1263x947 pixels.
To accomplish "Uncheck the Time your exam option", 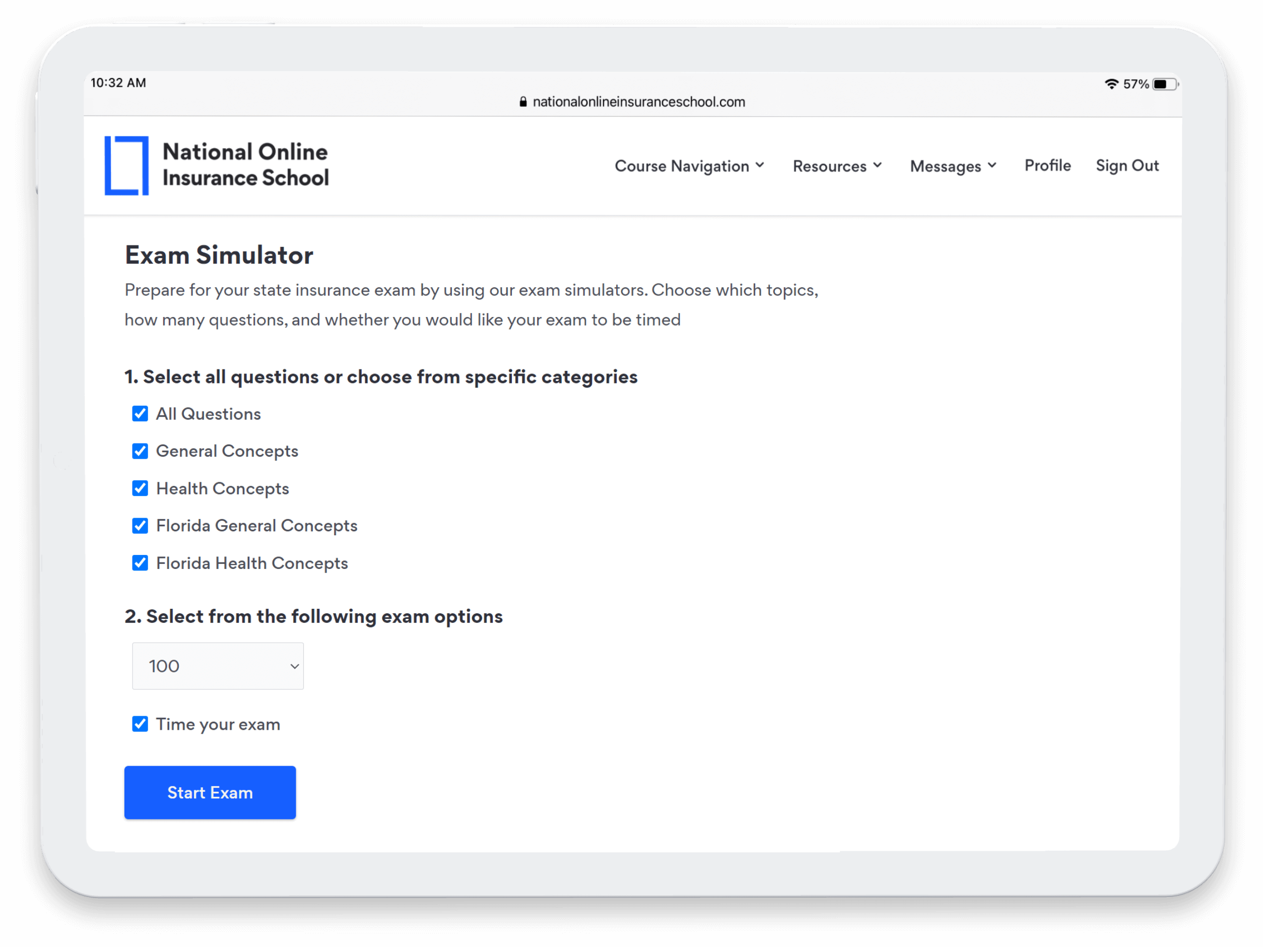I will pos(139,723).
